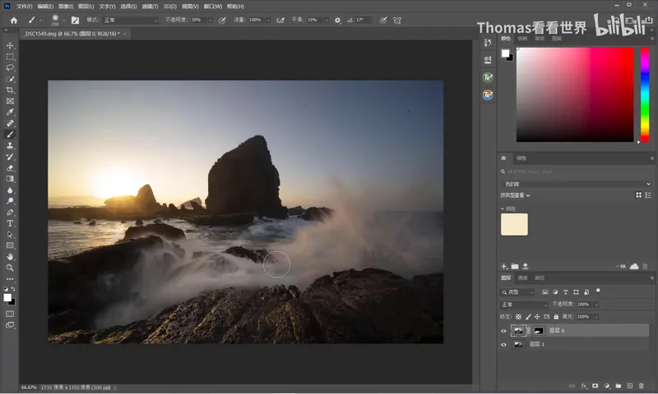Screen dimensions: 658x394
Task: Click the hue slider bar
Action: 645,94
